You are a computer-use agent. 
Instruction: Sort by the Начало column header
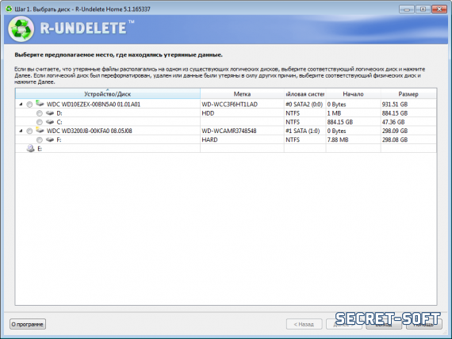353,94
